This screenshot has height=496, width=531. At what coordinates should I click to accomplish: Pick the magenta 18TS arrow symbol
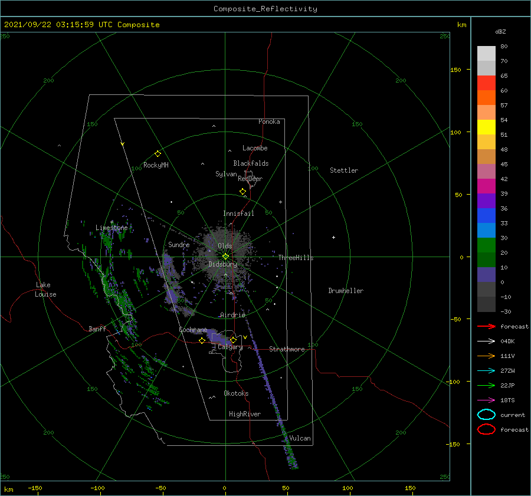click(x=486, y=400)
